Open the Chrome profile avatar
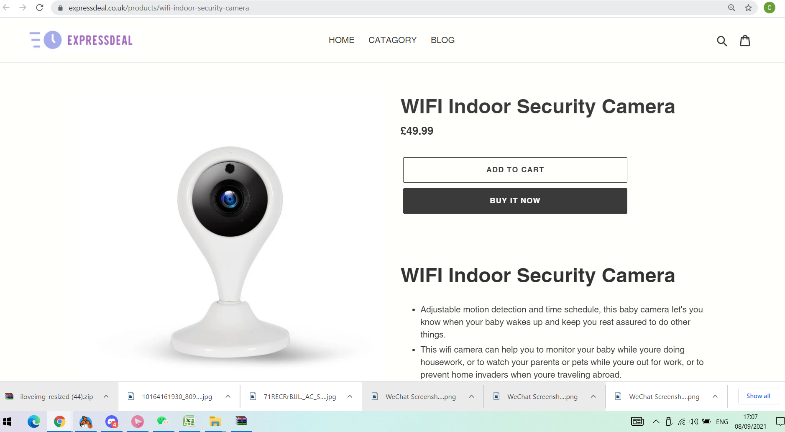Screen dimensions: 785x432 (x=769, y=8)
